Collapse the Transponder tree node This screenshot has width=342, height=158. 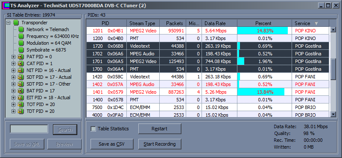click(9, 23)
